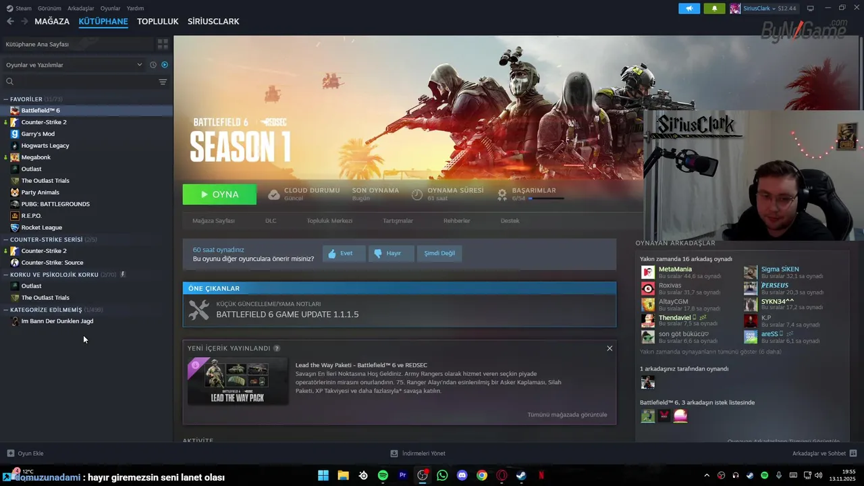Expand 'Yakın zamanda oynayanların tümünü göster'

click(710, 352)
